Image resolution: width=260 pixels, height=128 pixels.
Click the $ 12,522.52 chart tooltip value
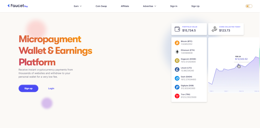[241, 59]
